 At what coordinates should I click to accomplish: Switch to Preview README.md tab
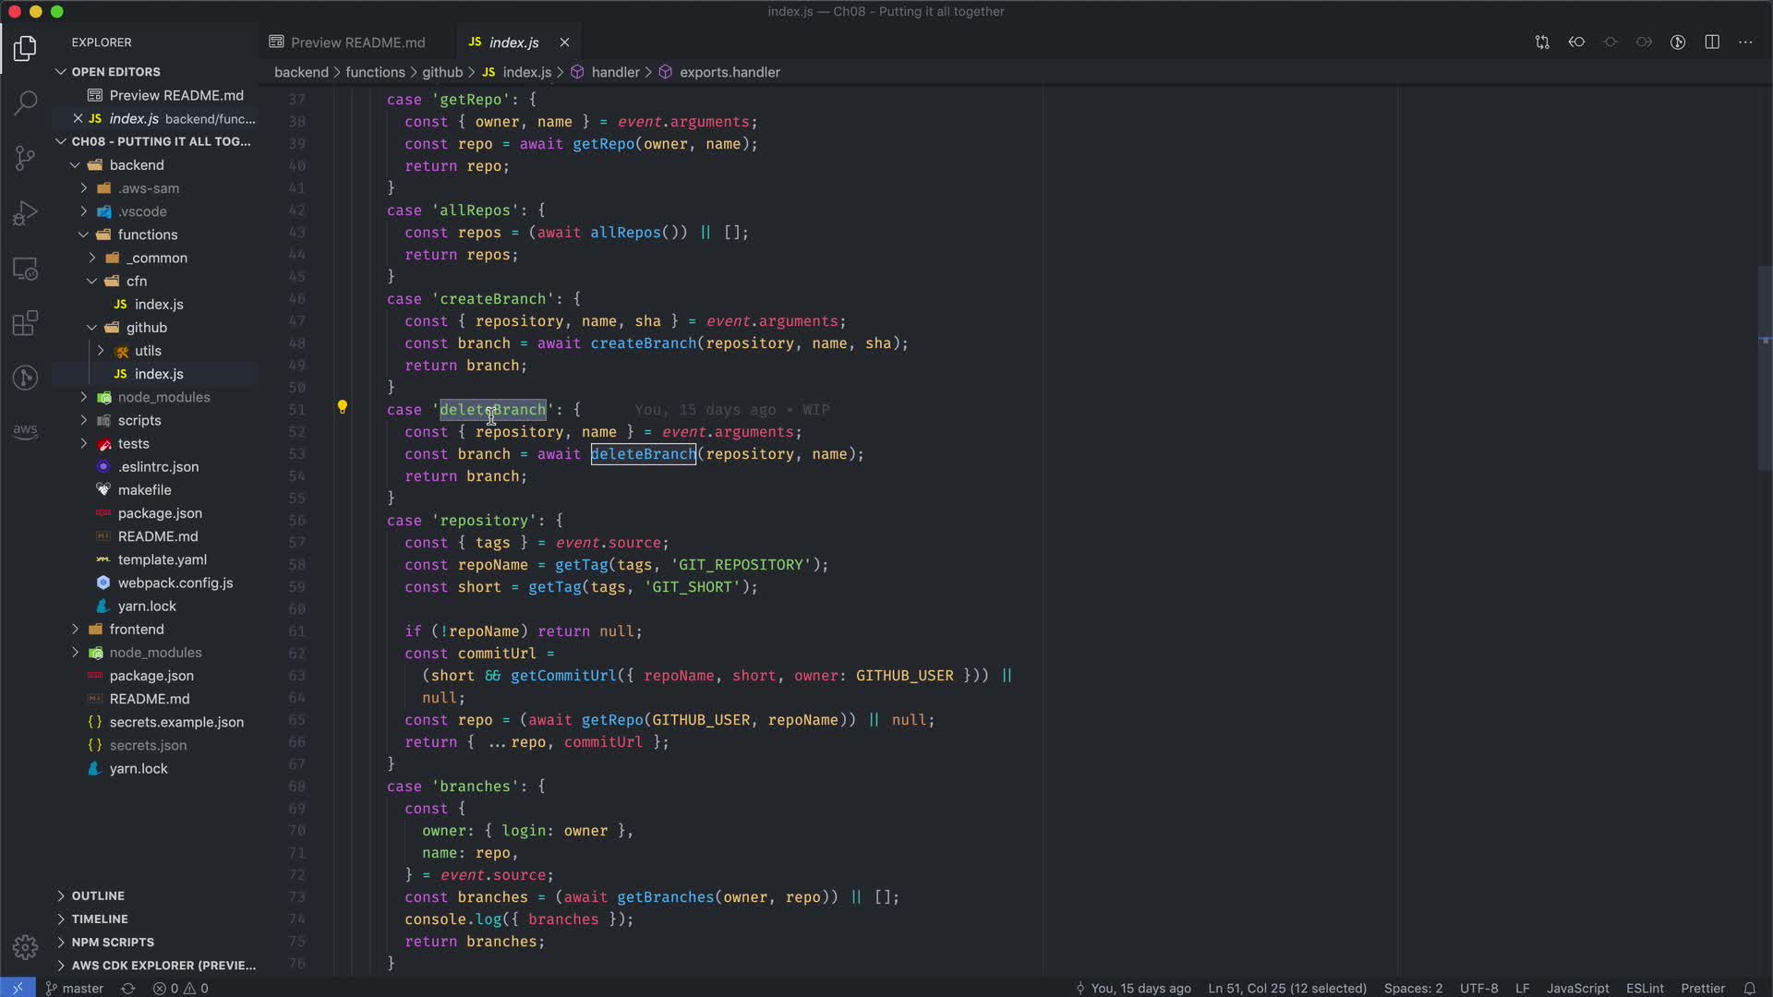pos(357,42)
